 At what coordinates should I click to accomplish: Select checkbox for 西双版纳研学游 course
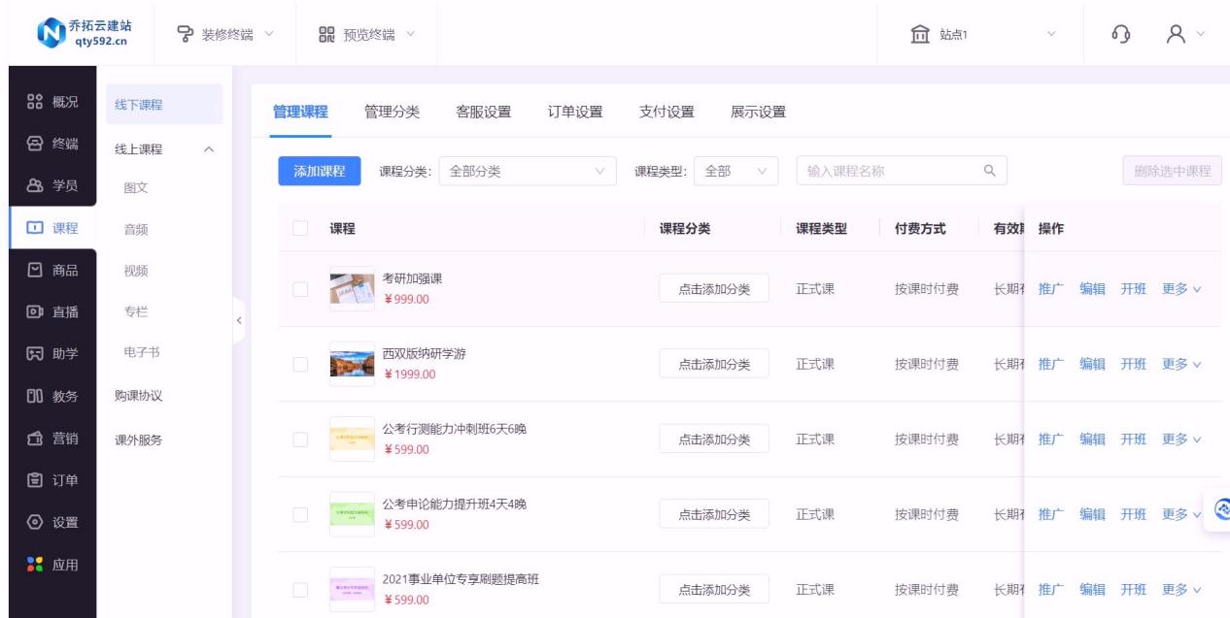pos(300,364)
